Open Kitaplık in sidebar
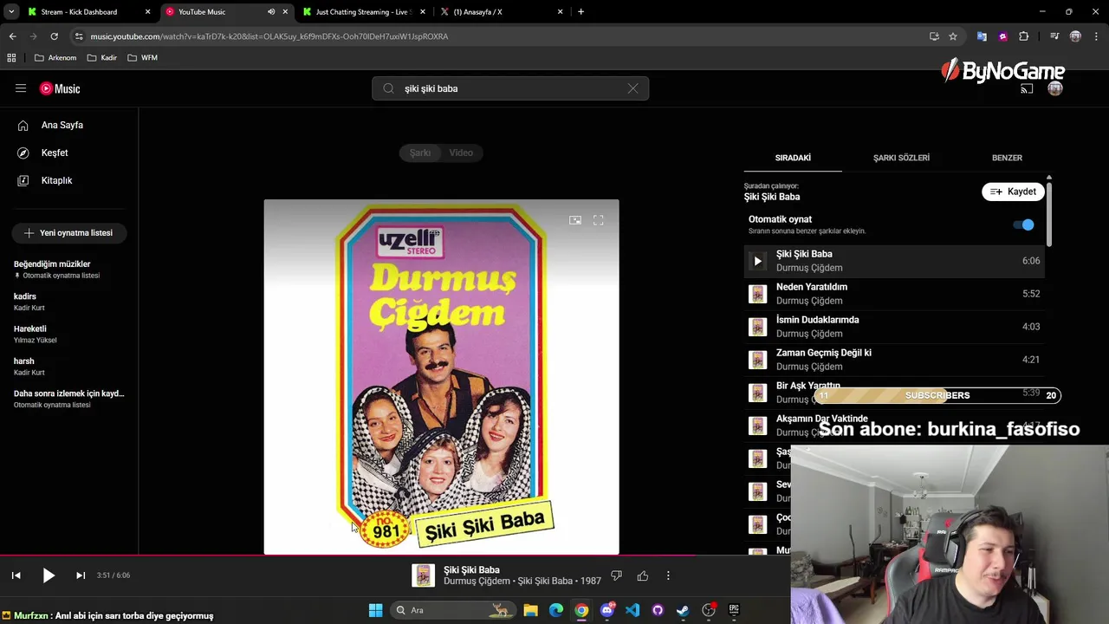The image size is (1109, 624). (x=69, y=180)
